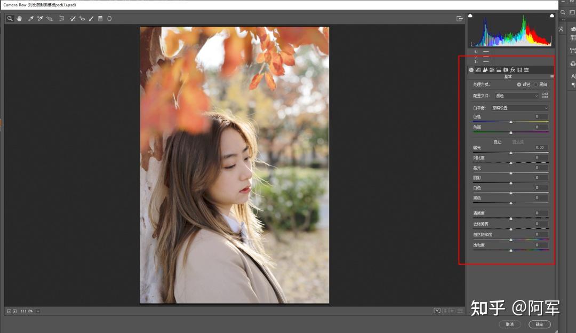Click the zoom out minus button
576x333 pixels.
[x=9, y=311]
